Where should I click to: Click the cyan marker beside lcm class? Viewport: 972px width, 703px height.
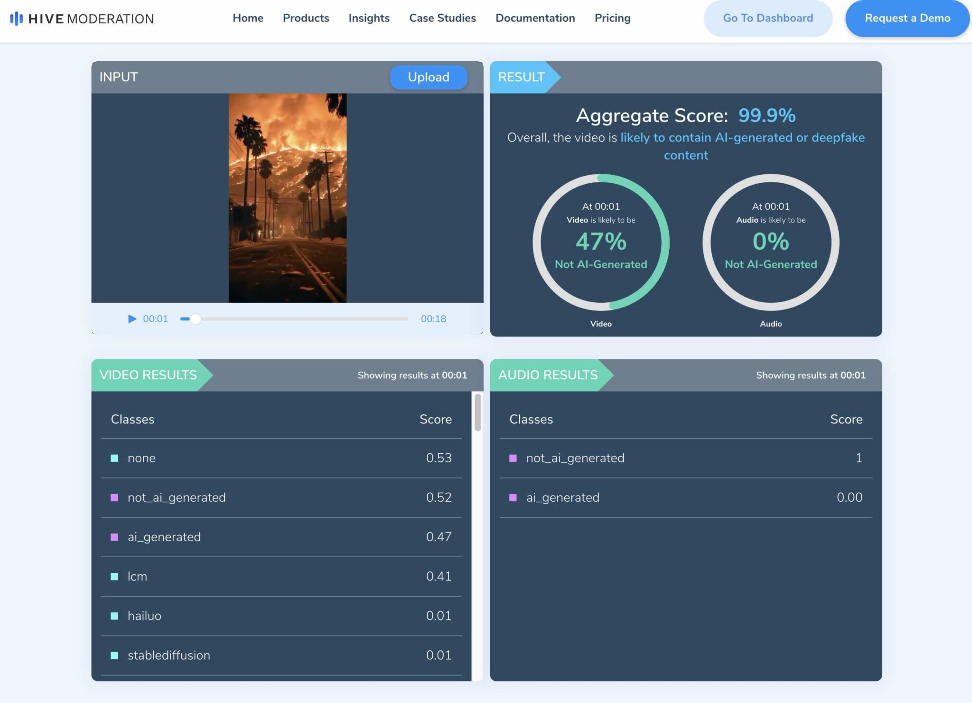pos(114,576)
